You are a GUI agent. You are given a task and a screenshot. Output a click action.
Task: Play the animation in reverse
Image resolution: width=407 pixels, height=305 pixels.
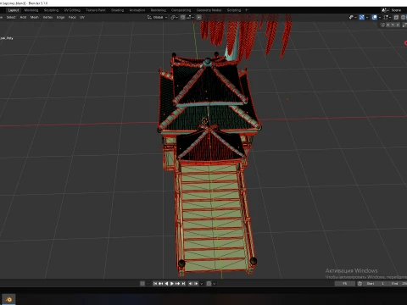166,284
